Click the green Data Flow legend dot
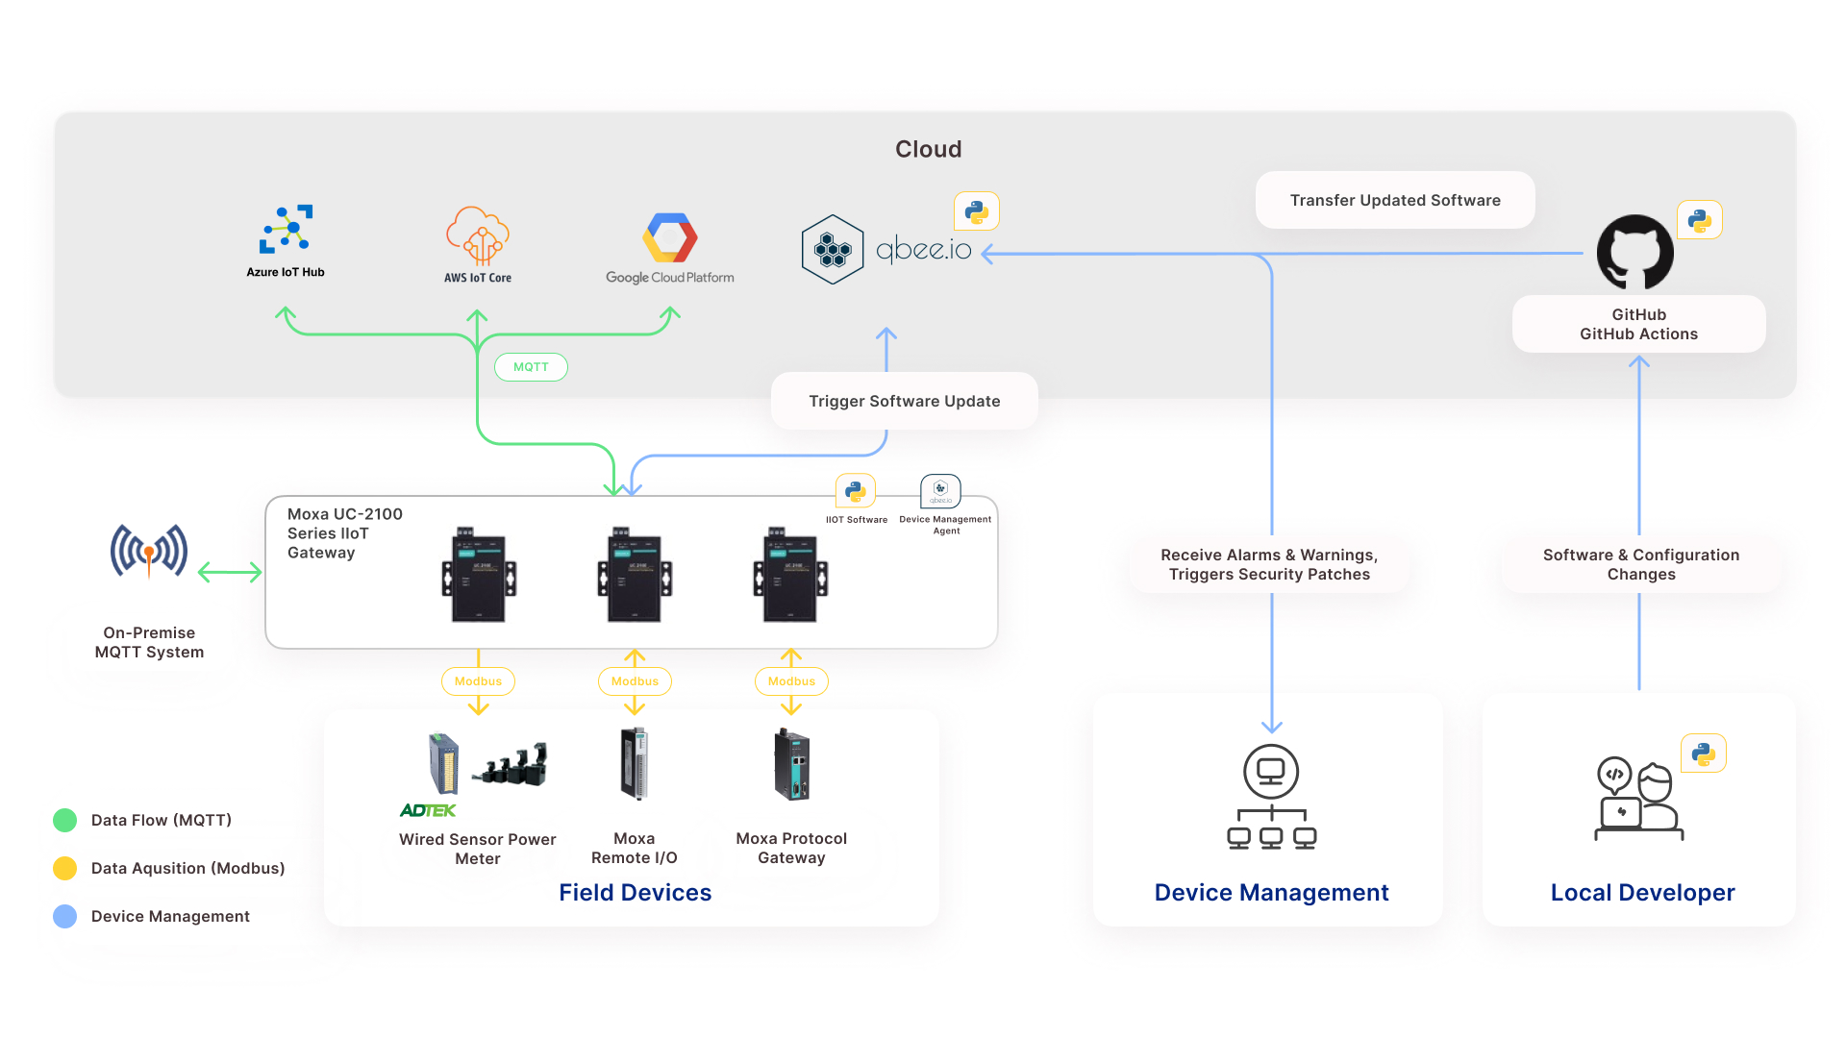The height and width of the screenshot is (1038, 1846). pos(65,820)
